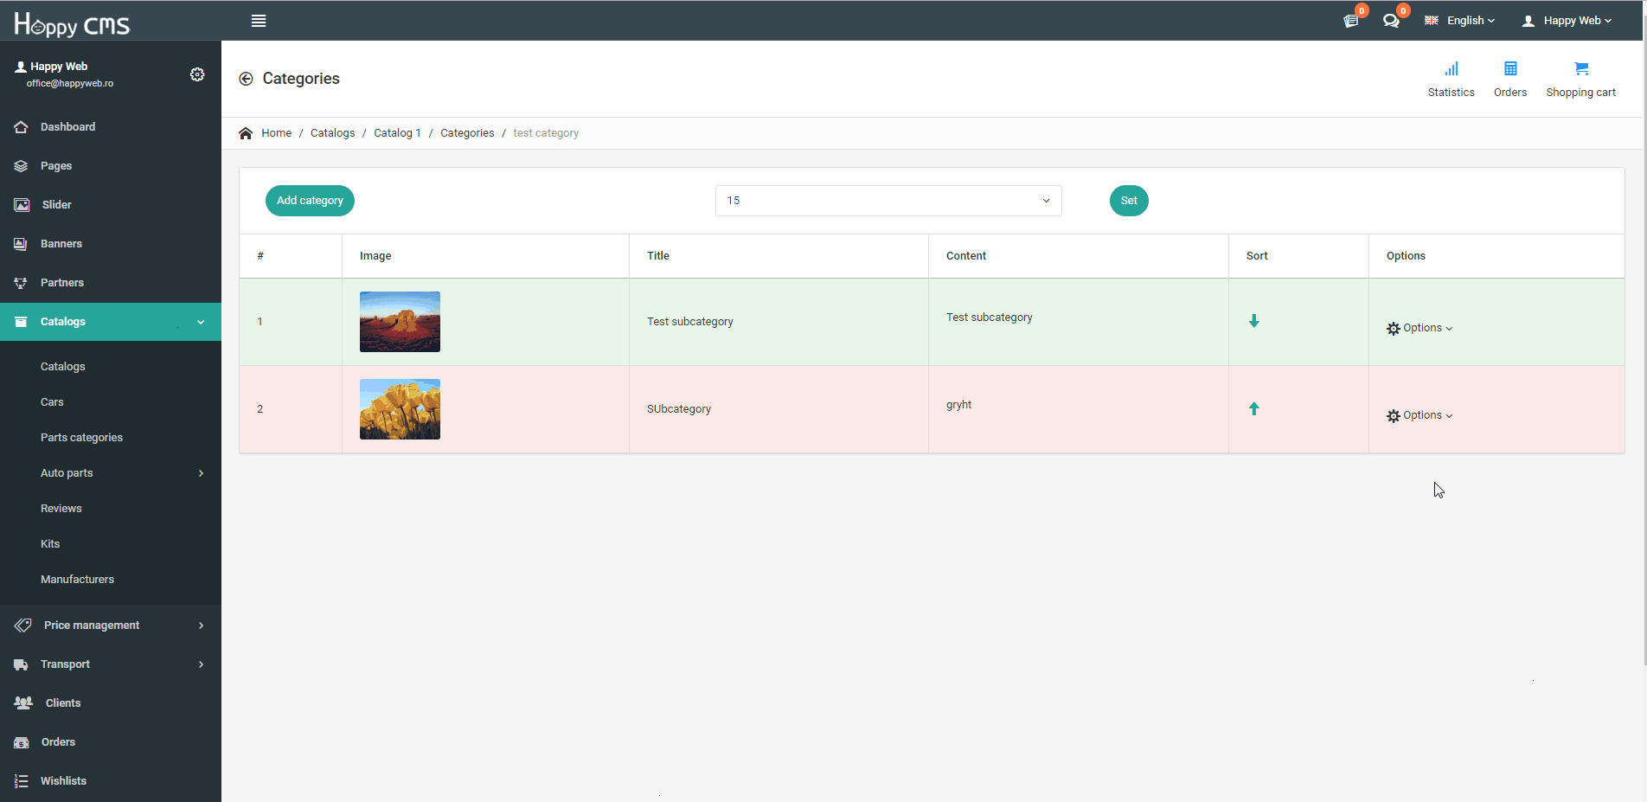Open the items-per-page dropdown showing 15
The image size is (1647, 802).
pos(888,201)
